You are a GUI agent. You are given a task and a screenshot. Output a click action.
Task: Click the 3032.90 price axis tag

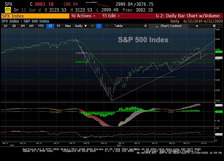pyautogui.click(x=219, y=58)
